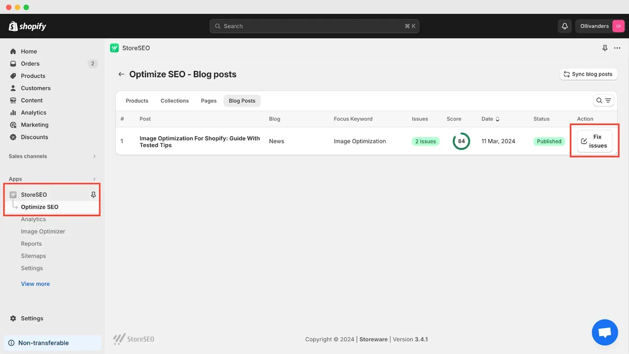
Task: Open Customers in sidebar
Action: (x=35, y=88)
